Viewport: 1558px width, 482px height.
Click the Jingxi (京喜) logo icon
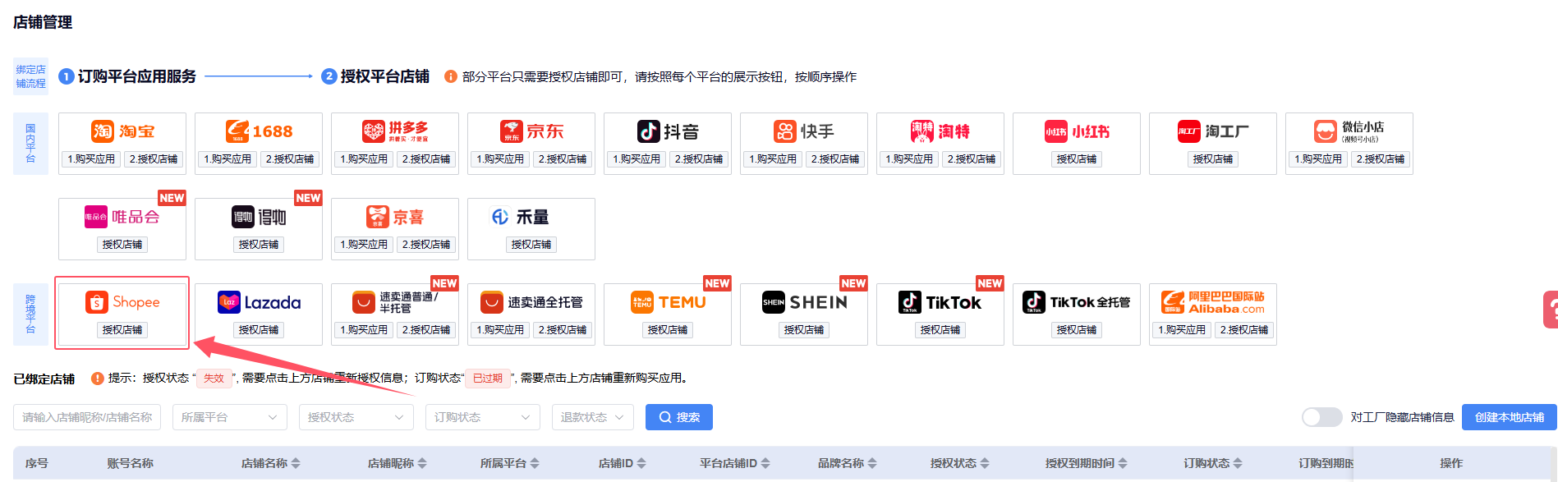[x=377, y=217]
